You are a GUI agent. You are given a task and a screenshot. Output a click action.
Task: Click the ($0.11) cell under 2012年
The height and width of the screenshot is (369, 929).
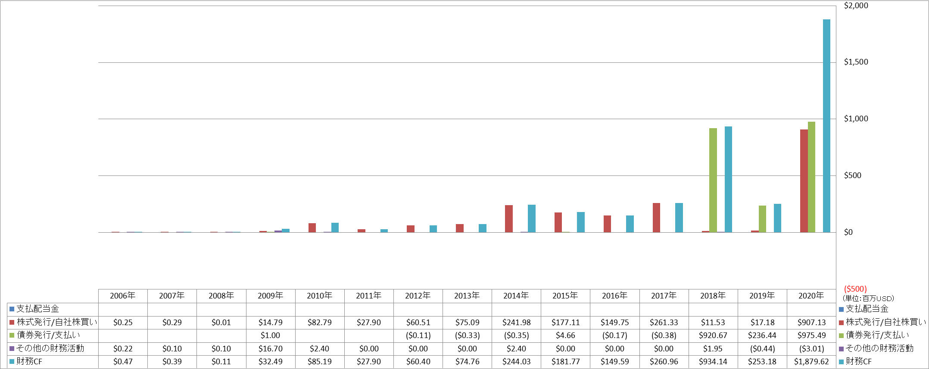418,335
